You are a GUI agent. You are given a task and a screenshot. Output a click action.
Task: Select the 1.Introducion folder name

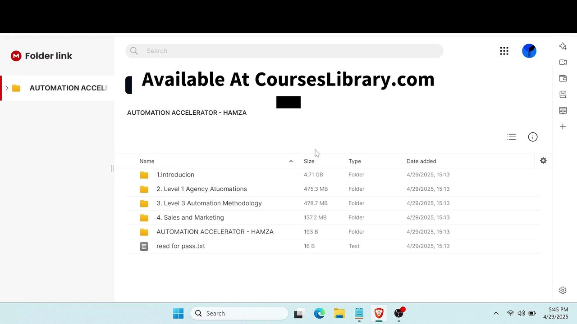[175, 175]
